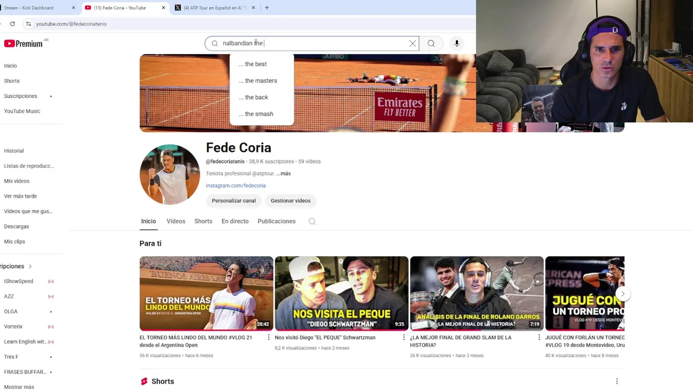
Task: Open the channel Videos tab
Action: tap(176, 221)
